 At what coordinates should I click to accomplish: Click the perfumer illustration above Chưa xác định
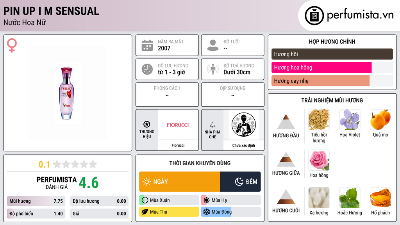[244, 125]
